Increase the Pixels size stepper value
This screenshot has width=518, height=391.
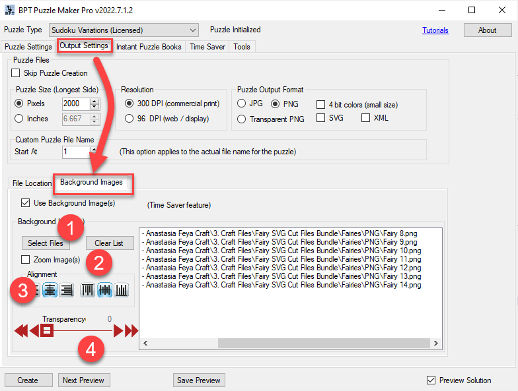[94, 101]
